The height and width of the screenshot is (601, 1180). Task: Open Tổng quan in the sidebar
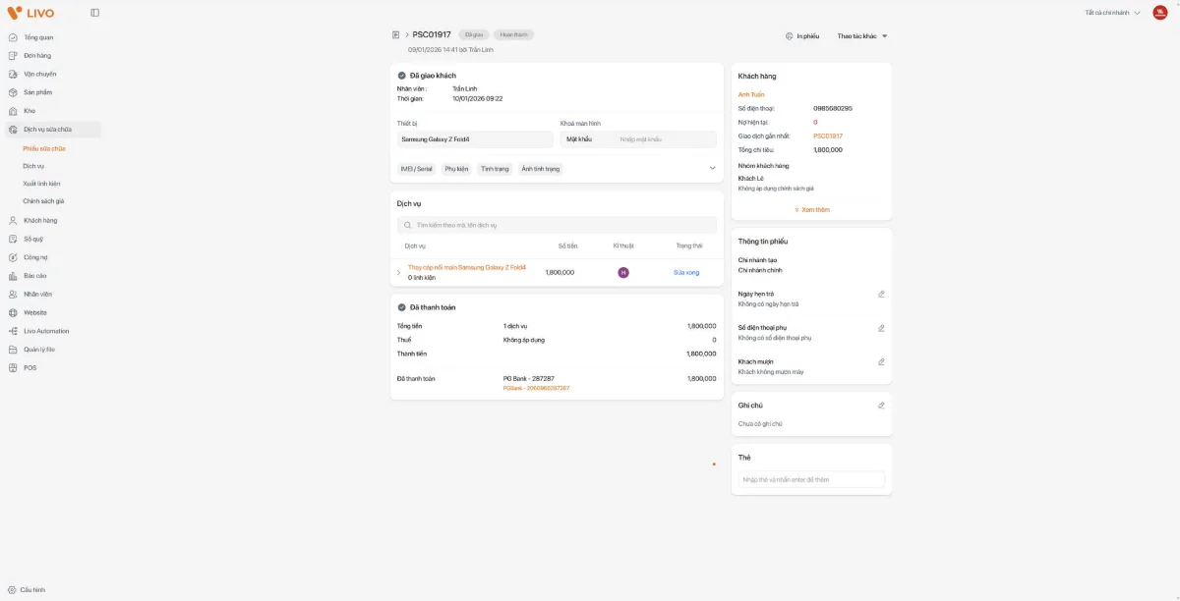[38, 37]
